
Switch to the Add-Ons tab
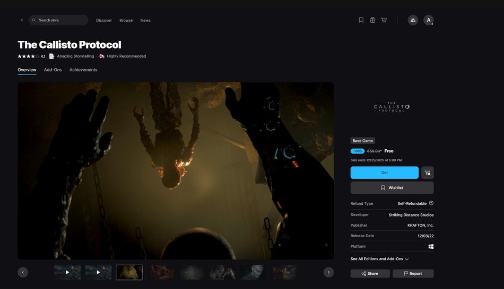point(53,70)
